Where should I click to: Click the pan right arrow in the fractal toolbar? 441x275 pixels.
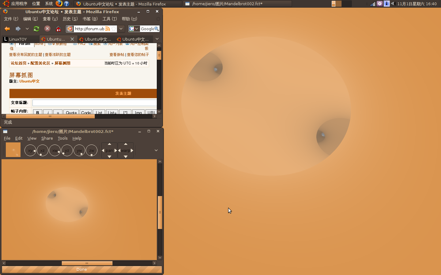116,150
